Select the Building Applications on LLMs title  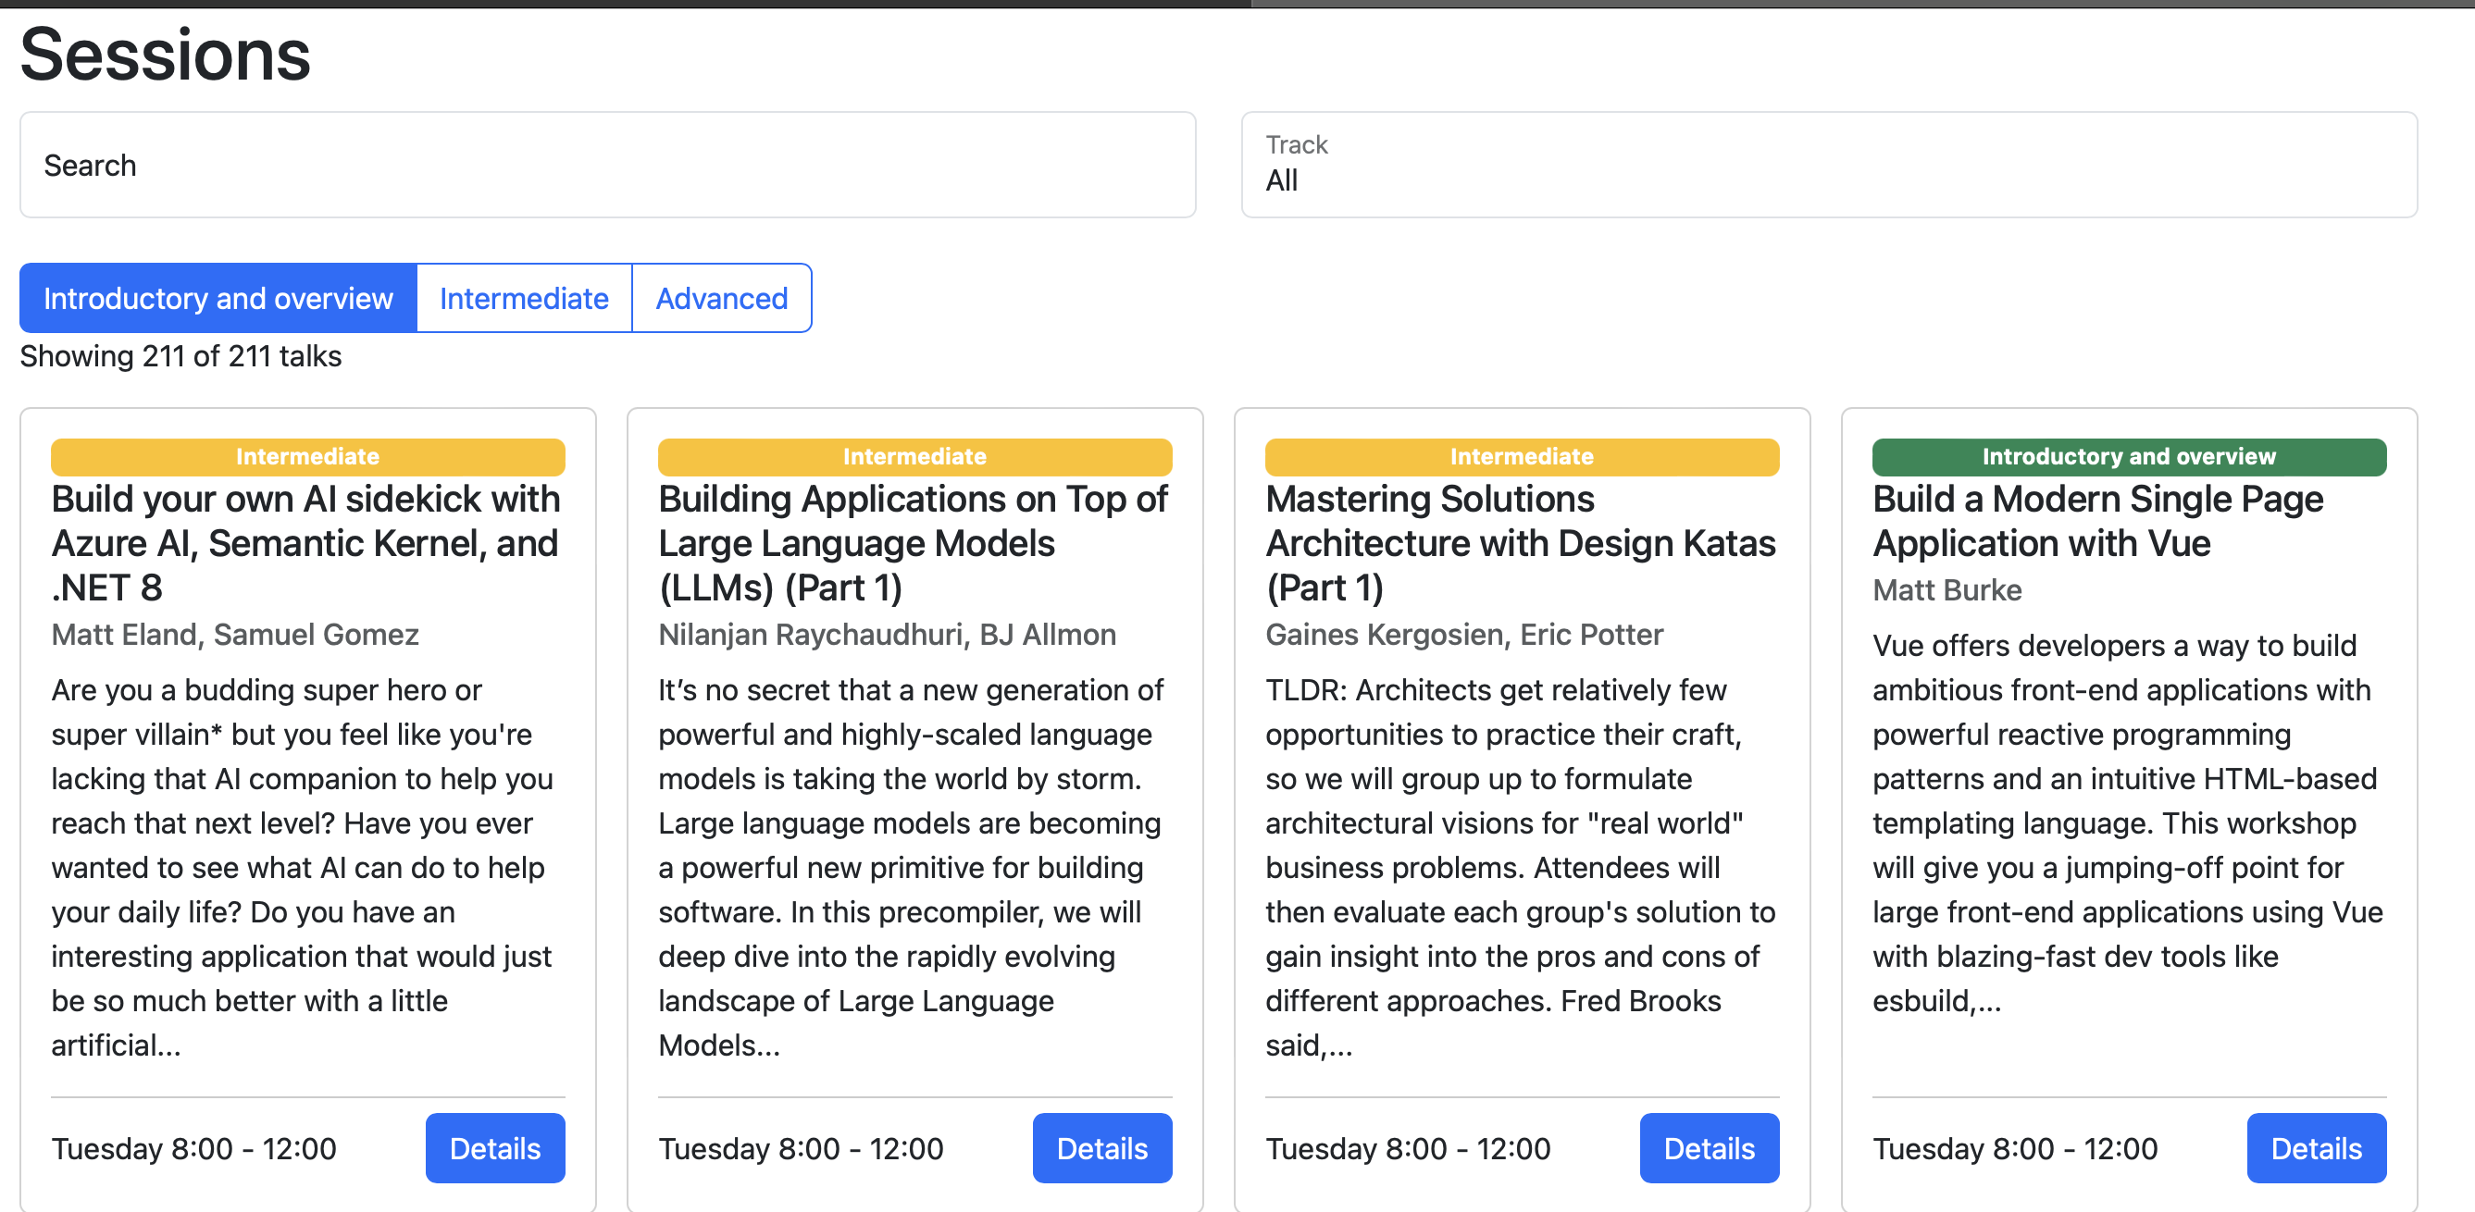pos(913,542)
